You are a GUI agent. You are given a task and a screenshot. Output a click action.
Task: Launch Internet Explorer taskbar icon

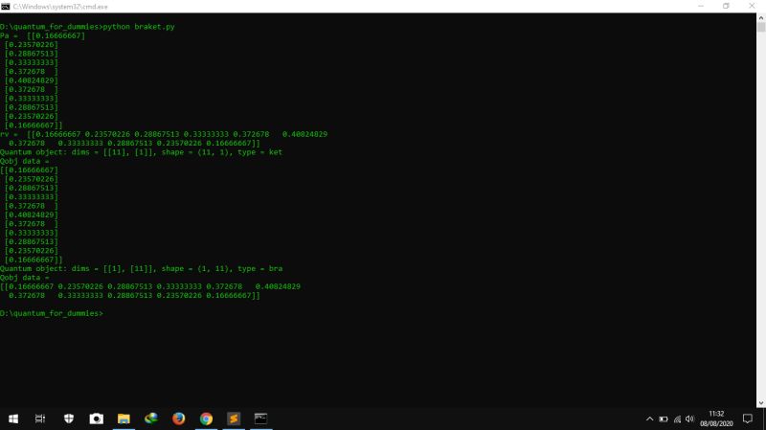tap(151, 419)
